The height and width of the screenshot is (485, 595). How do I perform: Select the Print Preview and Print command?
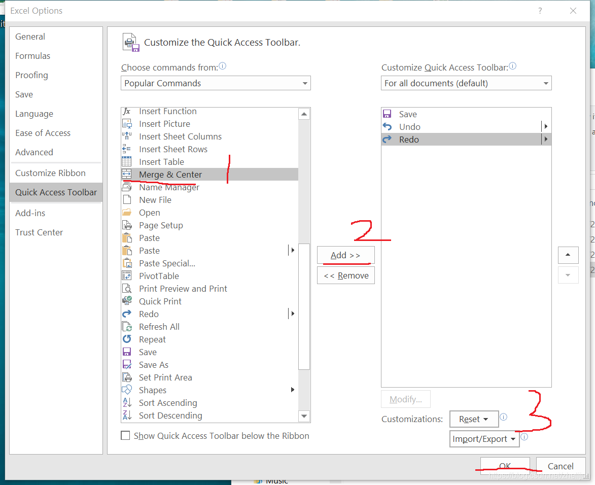pos(209,289)
